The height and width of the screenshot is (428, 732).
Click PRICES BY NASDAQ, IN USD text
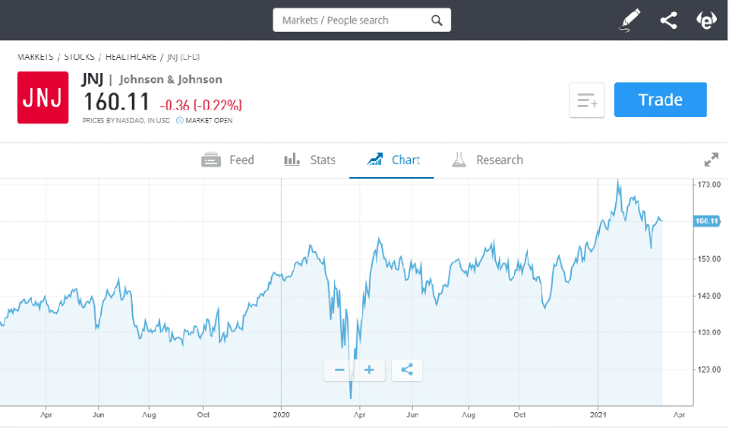(x=126, y=121)
